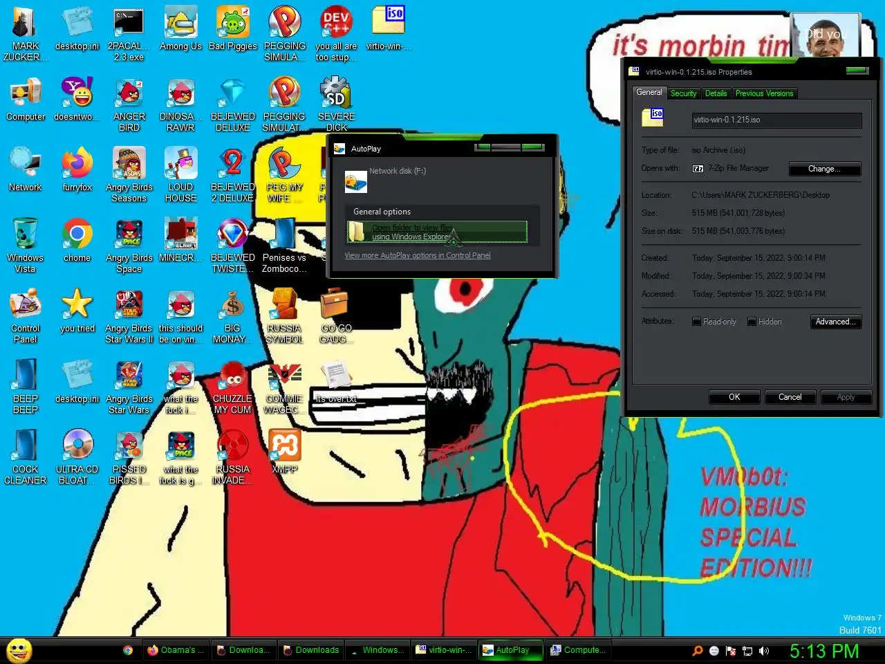885x664 pixels.
Task: Select the General tab in Properties
Action: point(649,92)
